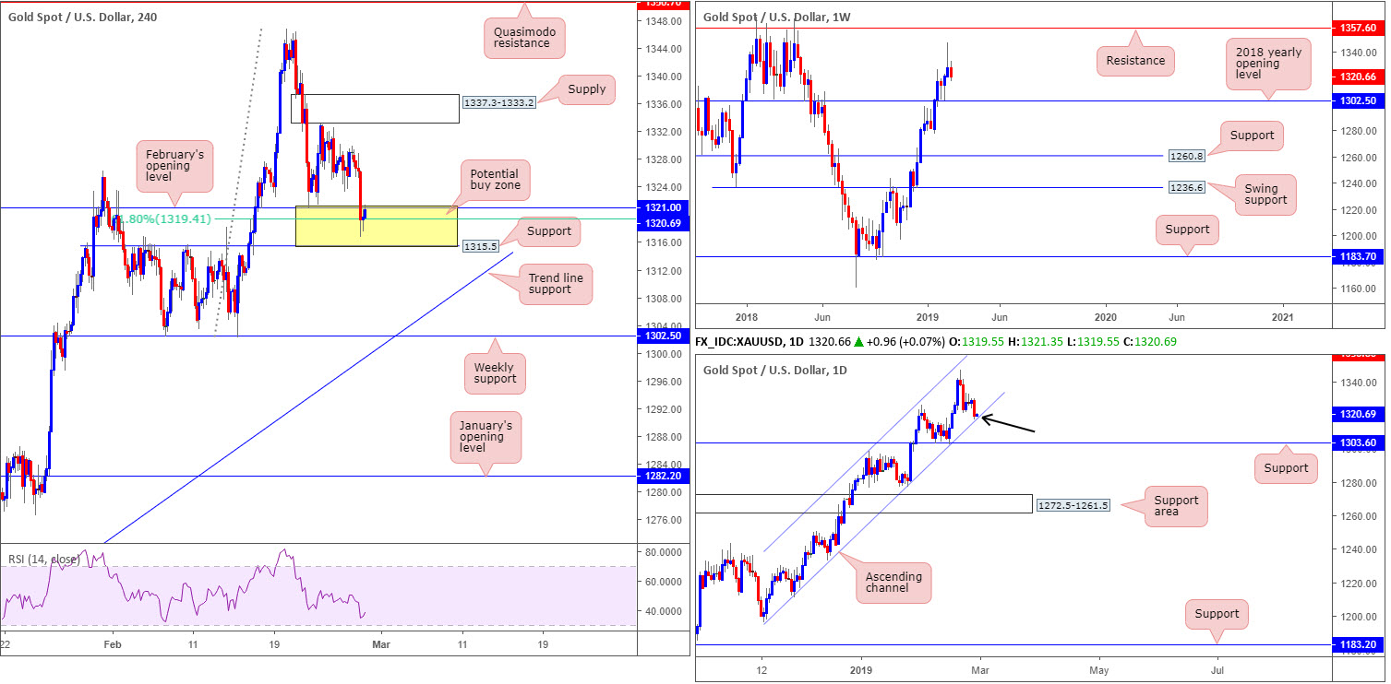1391x684 pixels.
Task: Click the May label on daily time axis
Action: (x=1098, y=669)
